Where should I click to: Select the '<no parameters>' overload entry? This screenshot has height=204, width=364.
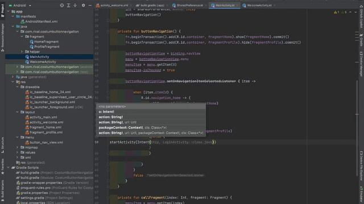[151, 107]
